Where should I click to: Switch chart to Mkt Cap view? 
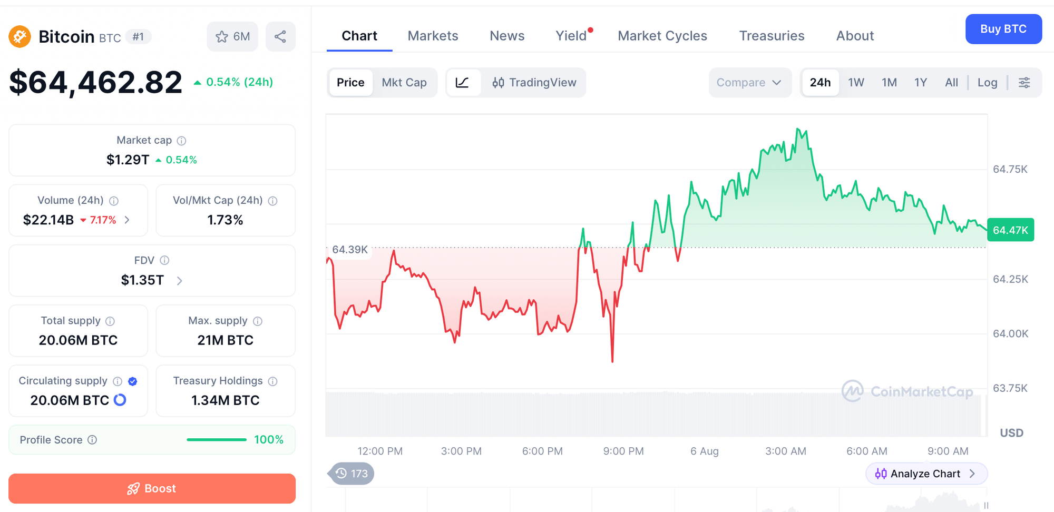404,83
